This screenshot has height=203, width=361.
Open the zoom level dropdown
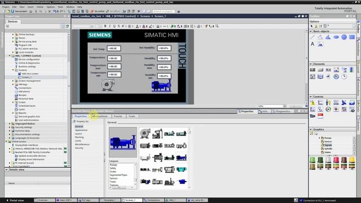click(284, 106)
